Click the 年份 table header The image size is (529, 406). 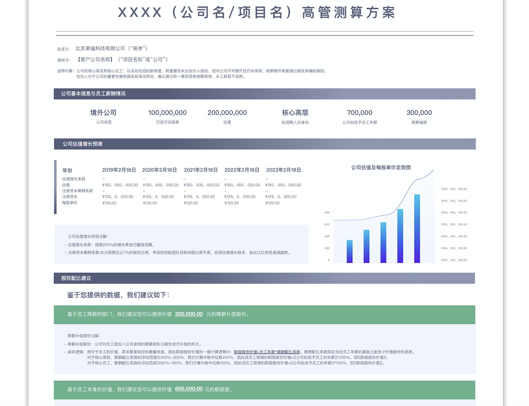[67, 171]
